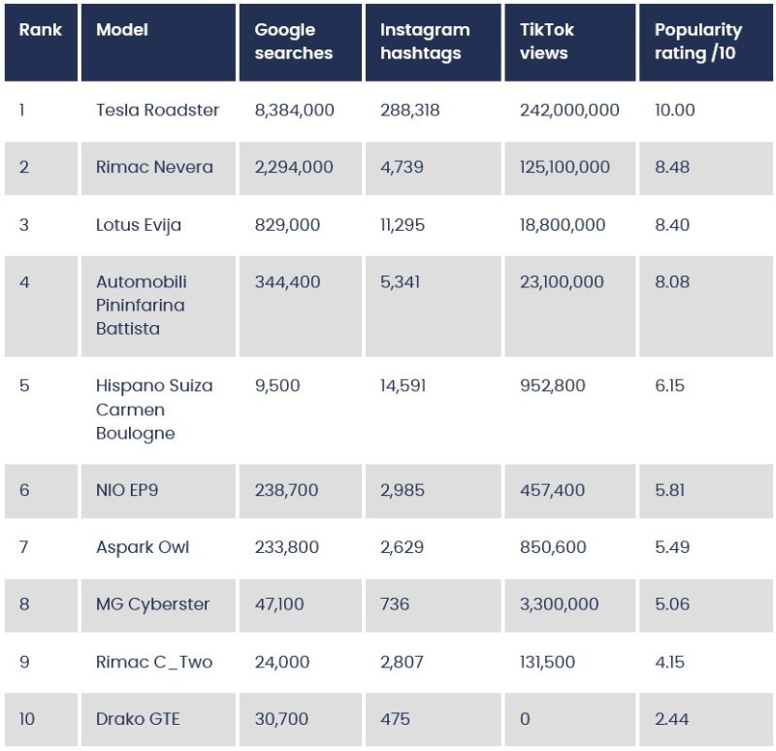This screenshot has height=751, width=776.
Task: Select the Tesla Roadster model cell
Action: [x=157, y=110]
